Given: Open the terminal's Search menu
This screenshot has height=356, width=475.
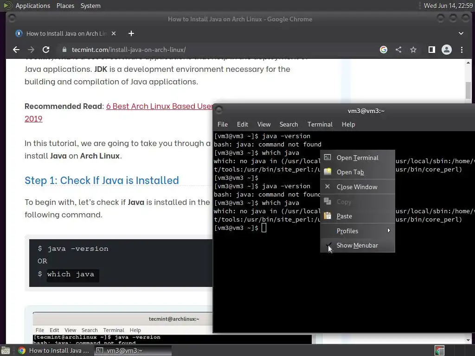Looking at the screenshot, I should [x=289, y=124].
